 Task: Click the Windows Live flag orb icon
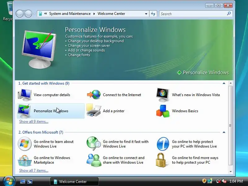(24, 144)
